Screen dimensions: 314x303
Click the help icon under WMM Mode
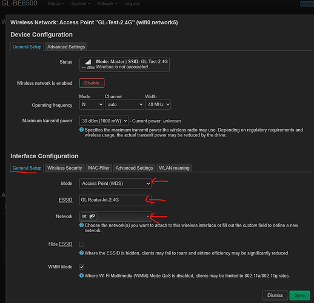pos(81,276)
